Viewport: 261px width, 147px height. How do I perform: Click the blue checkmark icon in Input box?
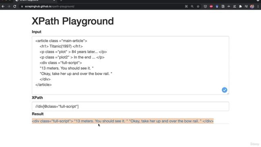224,90
